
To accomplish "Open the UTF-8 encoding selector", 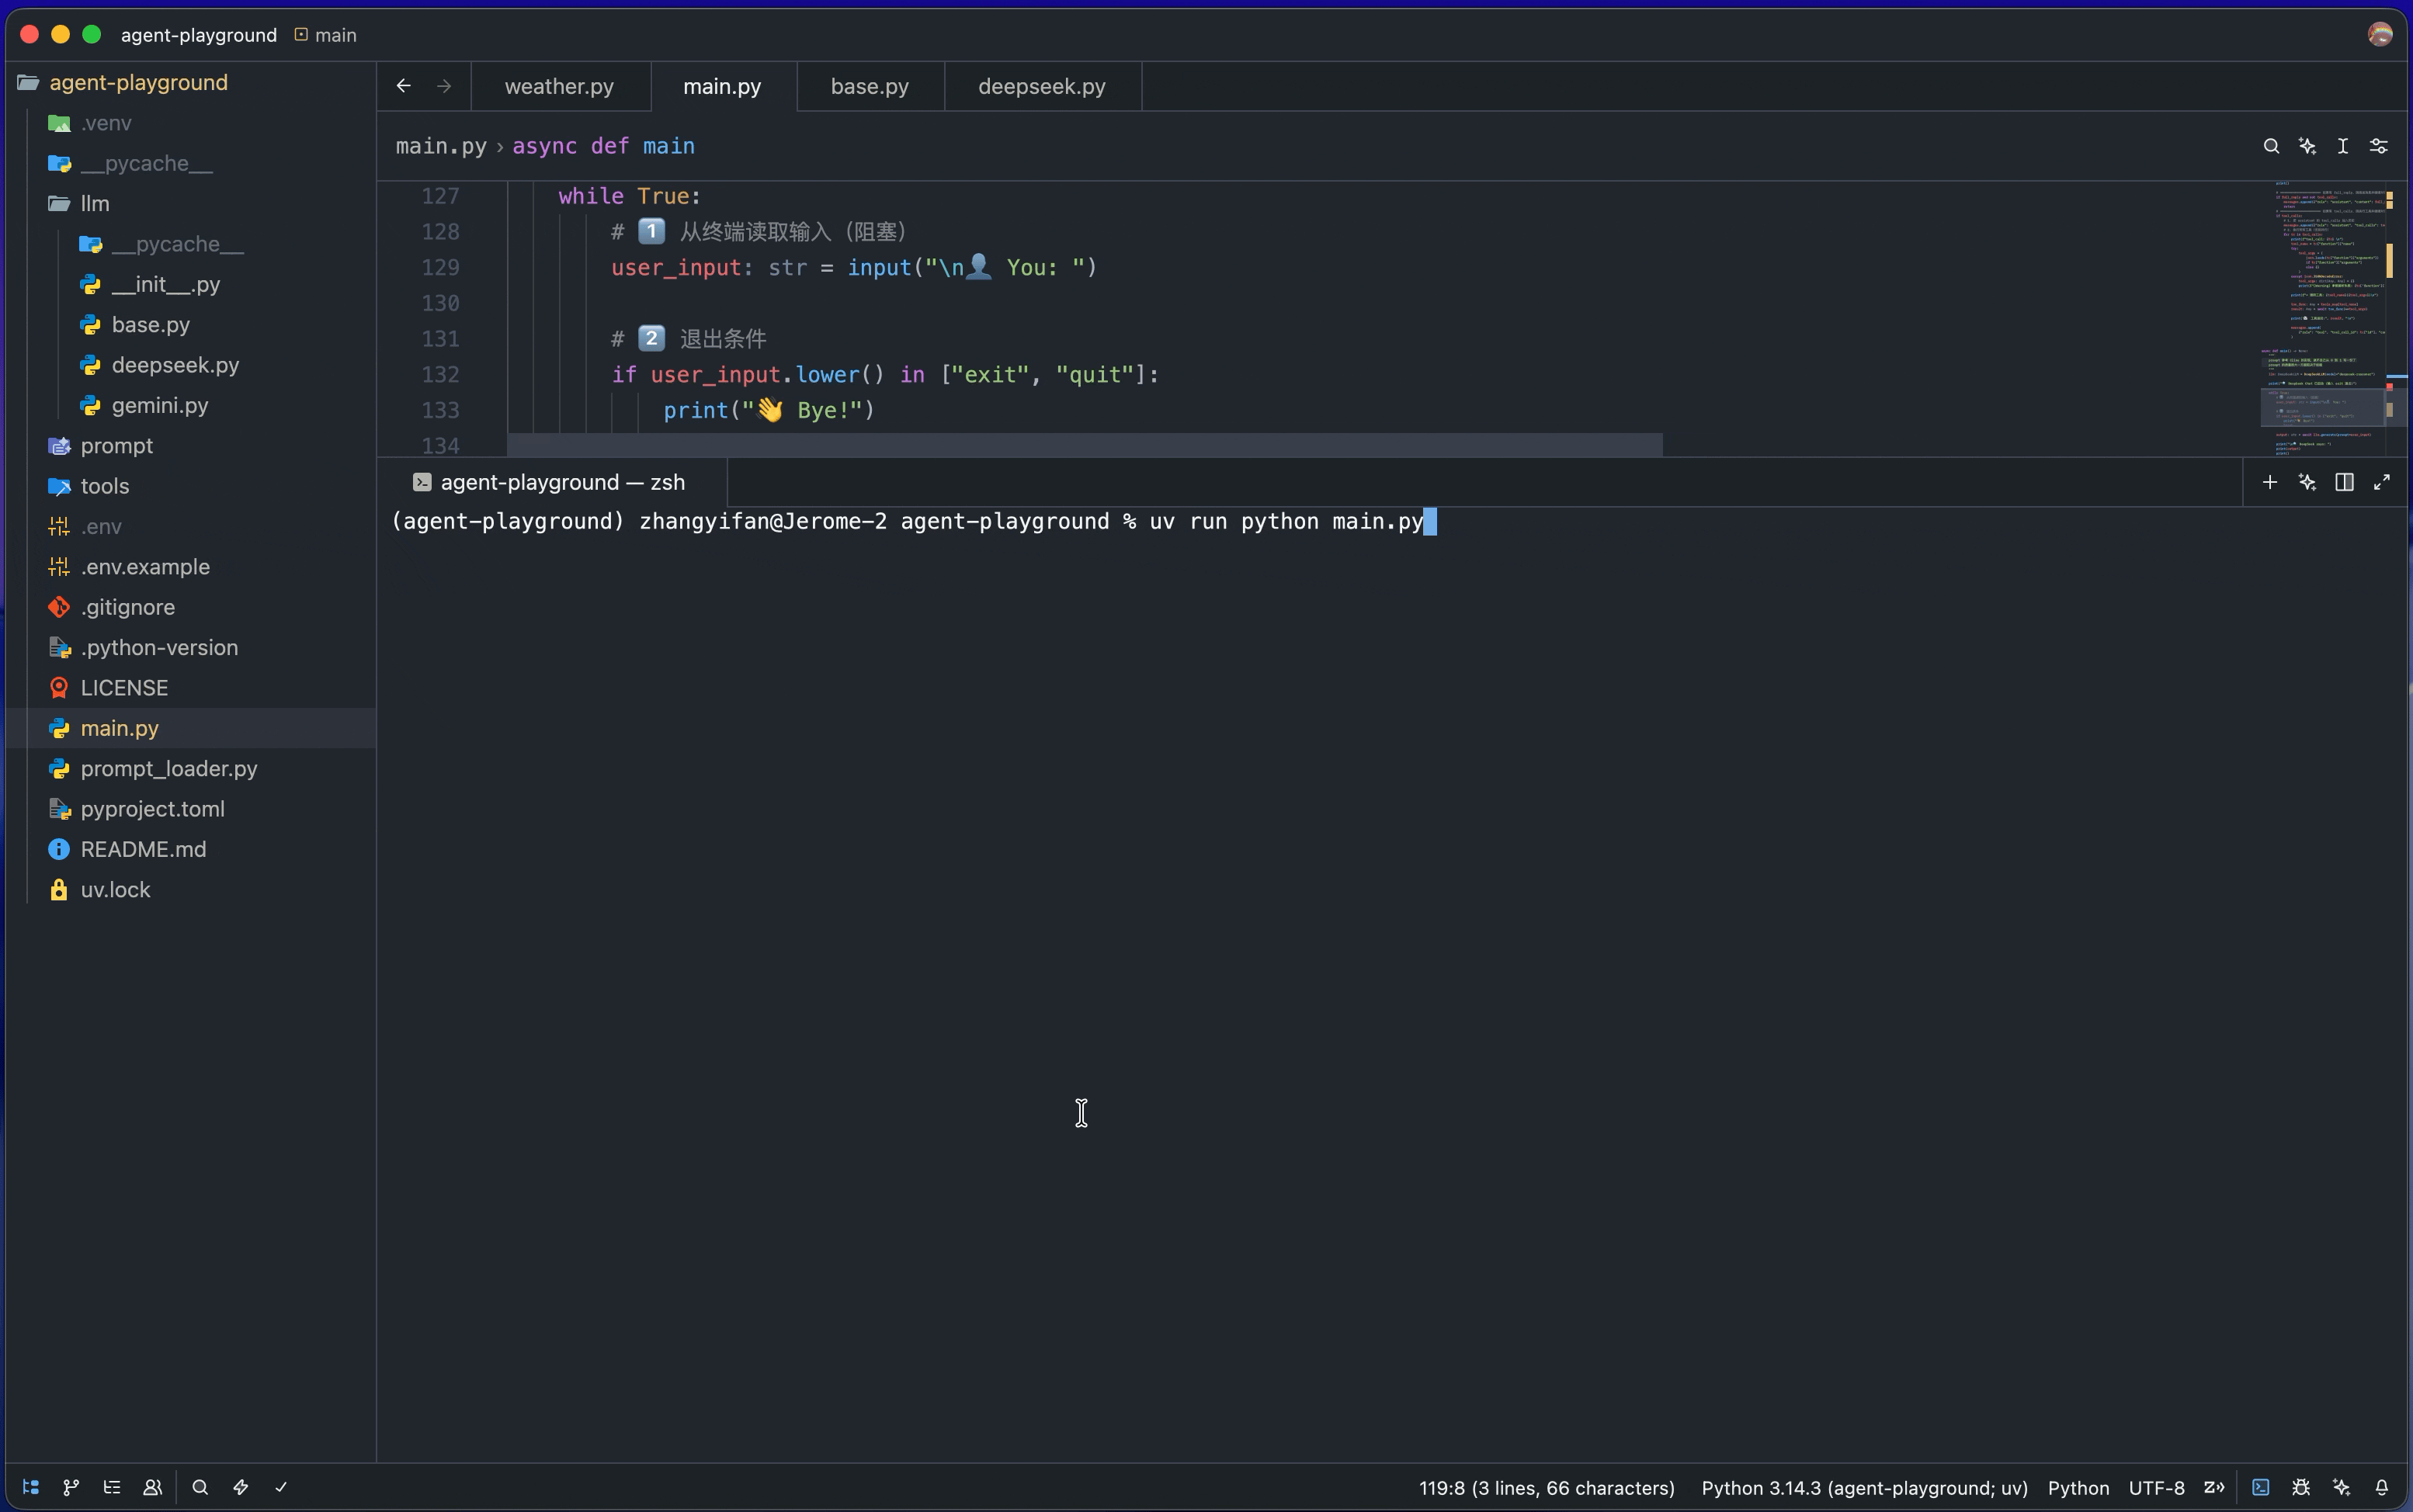I will point(2156,1488).
